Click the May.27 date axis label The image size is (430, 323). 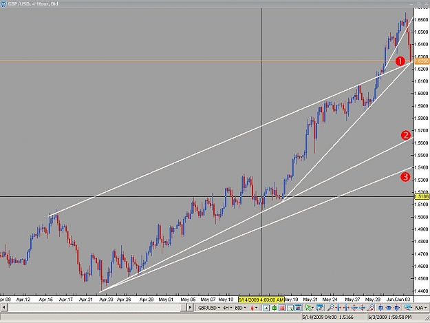coord(352,300)
